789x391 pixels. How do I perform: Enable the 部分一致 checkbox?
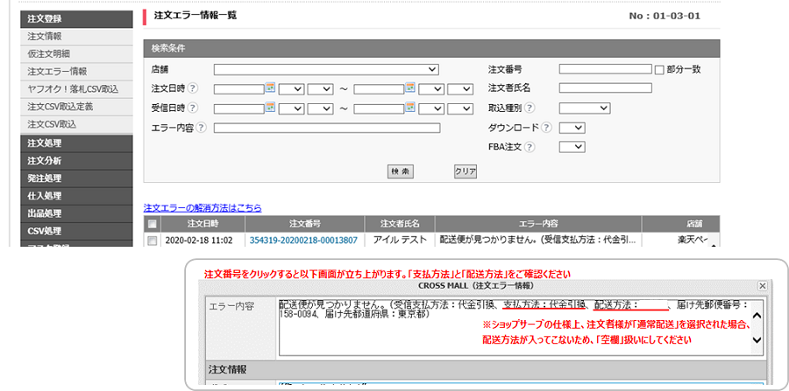(659, 70)
